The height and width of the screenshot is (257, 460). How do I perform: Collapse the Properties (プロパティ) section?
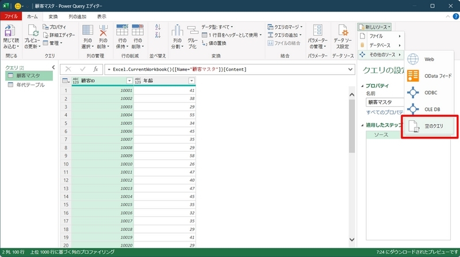coord(362,86)
